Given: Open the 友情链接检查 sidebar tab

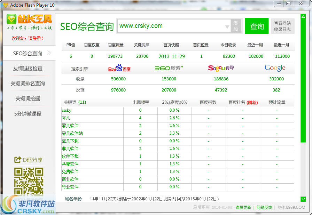Looking at the screenshot, I should click(x=28, y=69).
